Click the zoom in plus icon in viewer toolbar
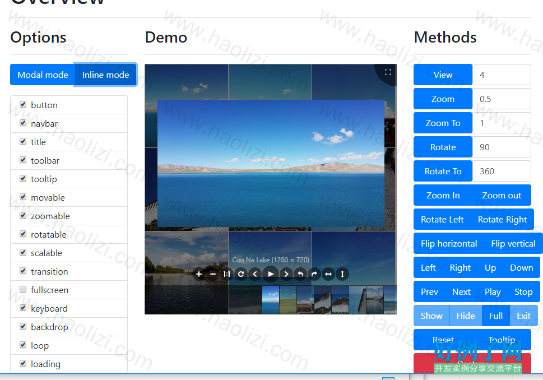This screenshot has width=543, height=380. (x=199, y=274)
